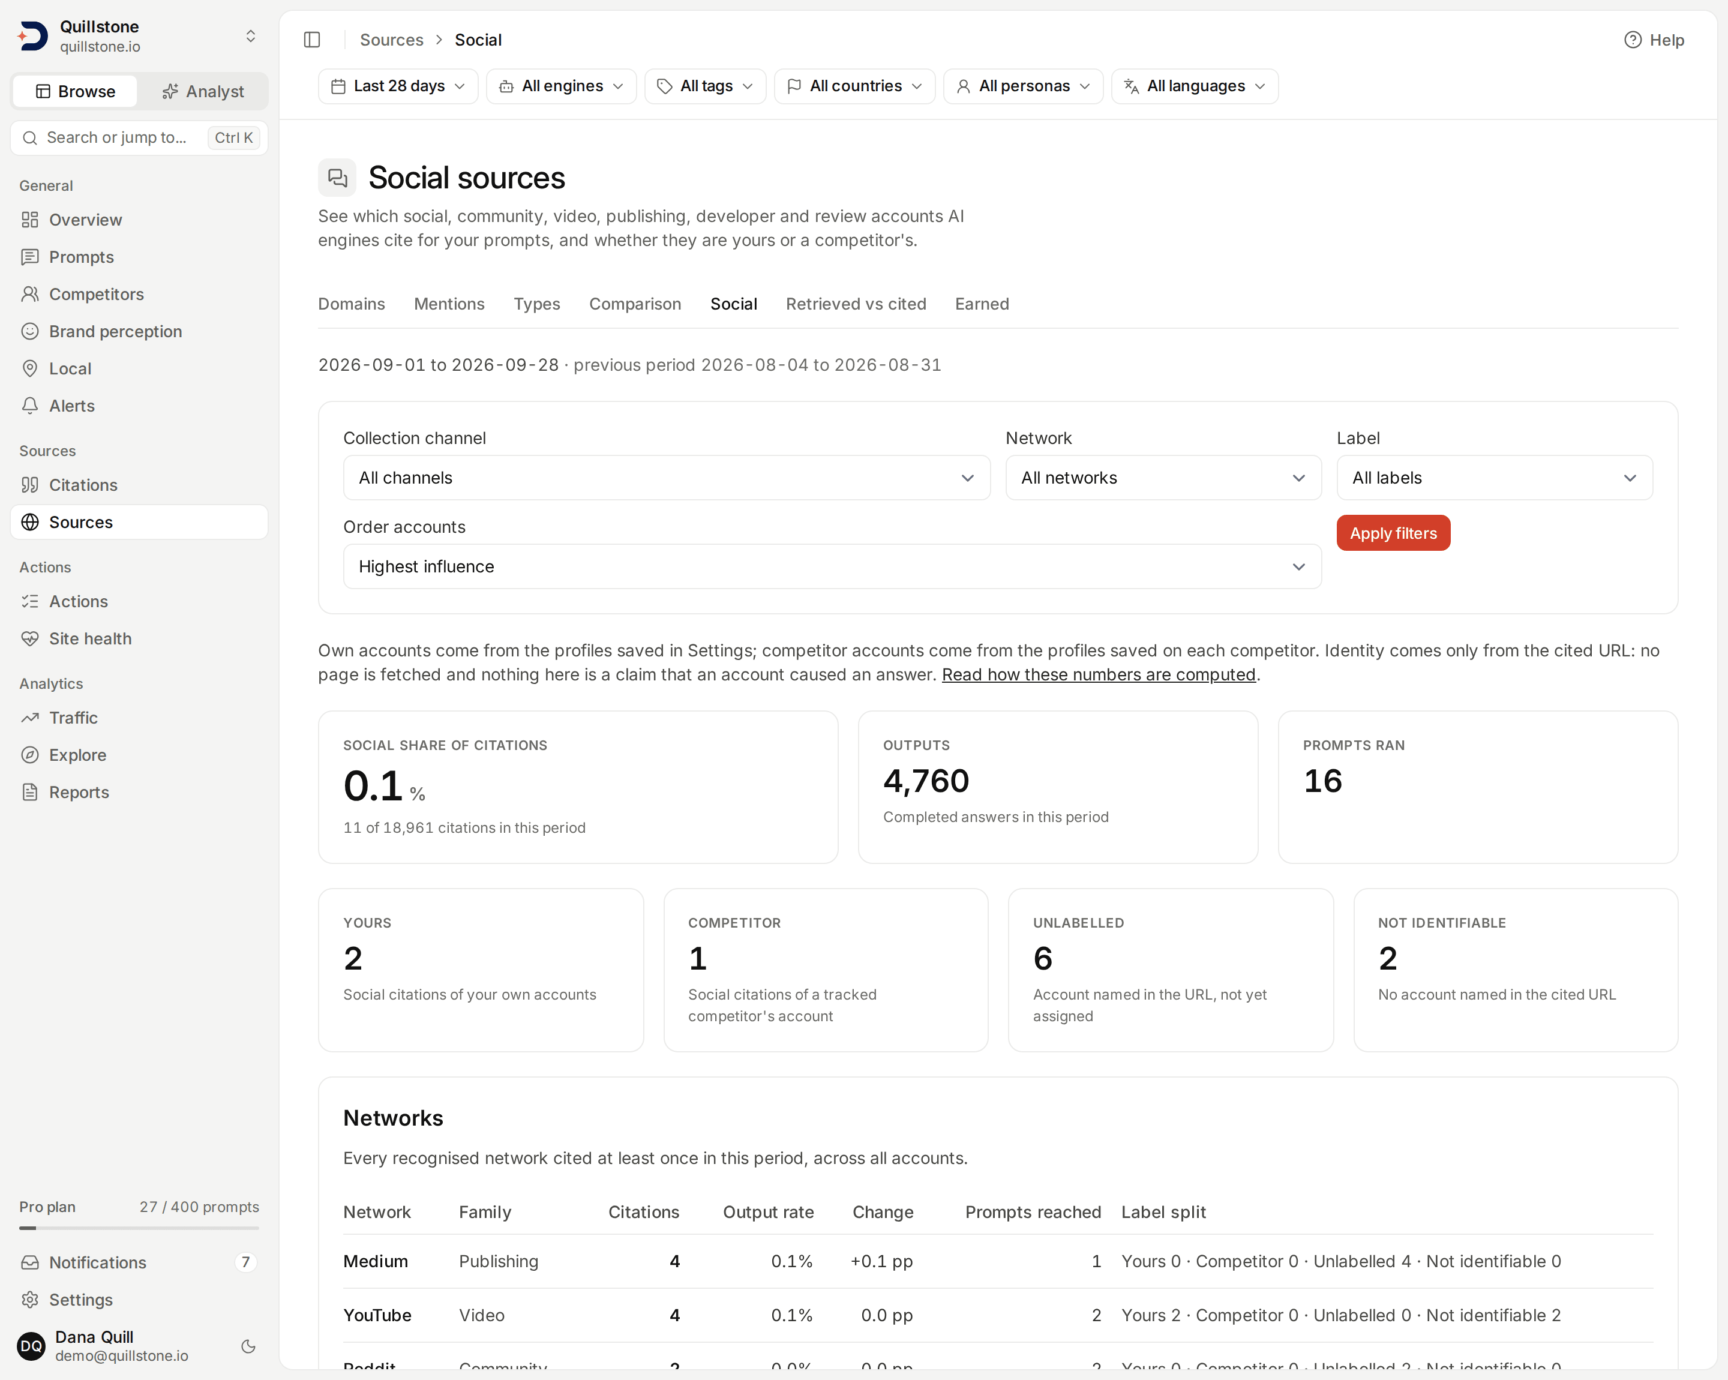
Task: Expand the Label dropdown
Action: pos(1494,478)
